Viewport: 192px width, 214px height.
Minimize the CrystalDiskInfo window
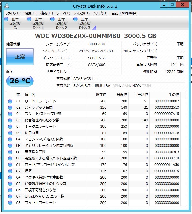click(164, 5)
